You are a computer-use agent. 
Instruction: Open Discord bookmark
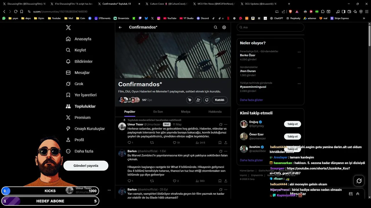click(x=203, y=18)
